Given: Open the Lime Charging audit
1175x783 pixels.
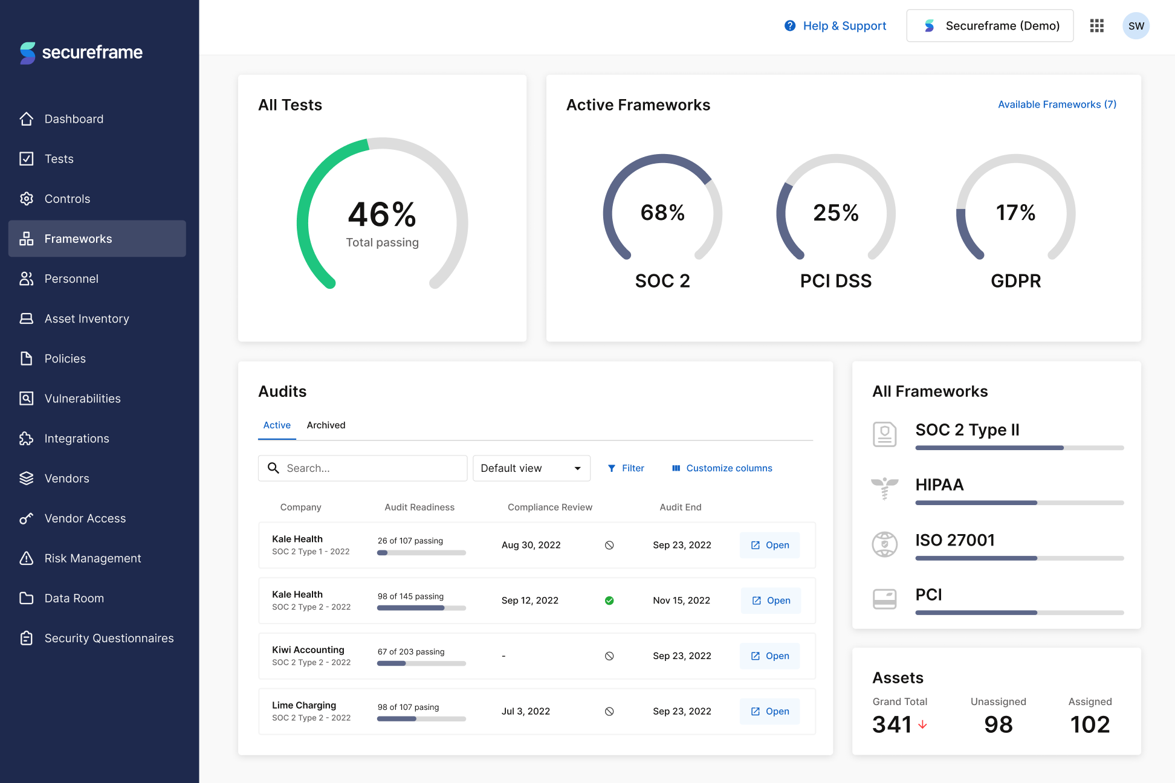Looking at the screenshot, I should tap(770, 712).
